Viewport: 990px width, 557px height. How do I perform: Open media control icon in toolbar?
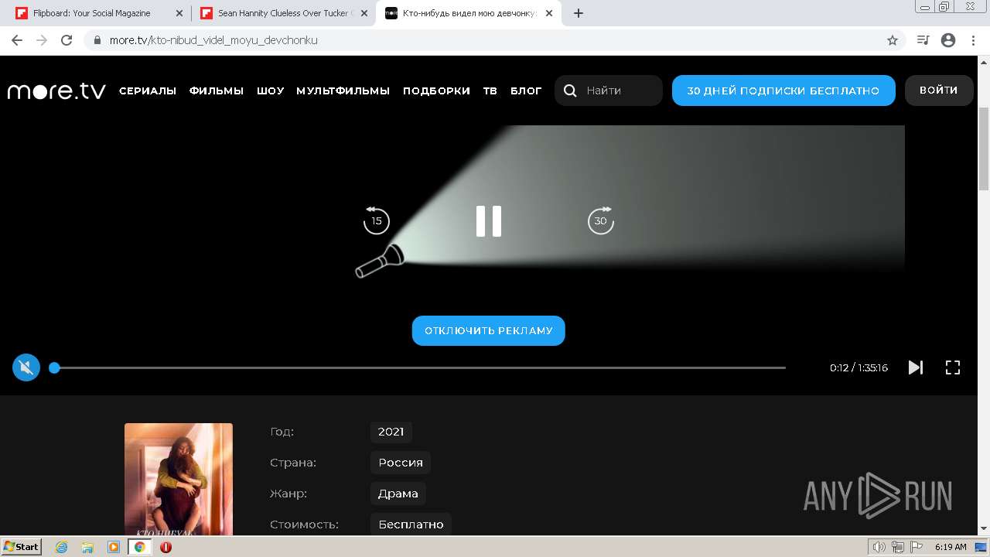pos(923,40)
